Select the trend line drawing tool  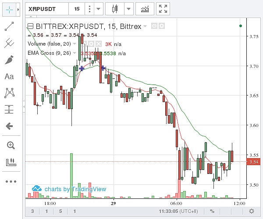[x=9, y=26]
